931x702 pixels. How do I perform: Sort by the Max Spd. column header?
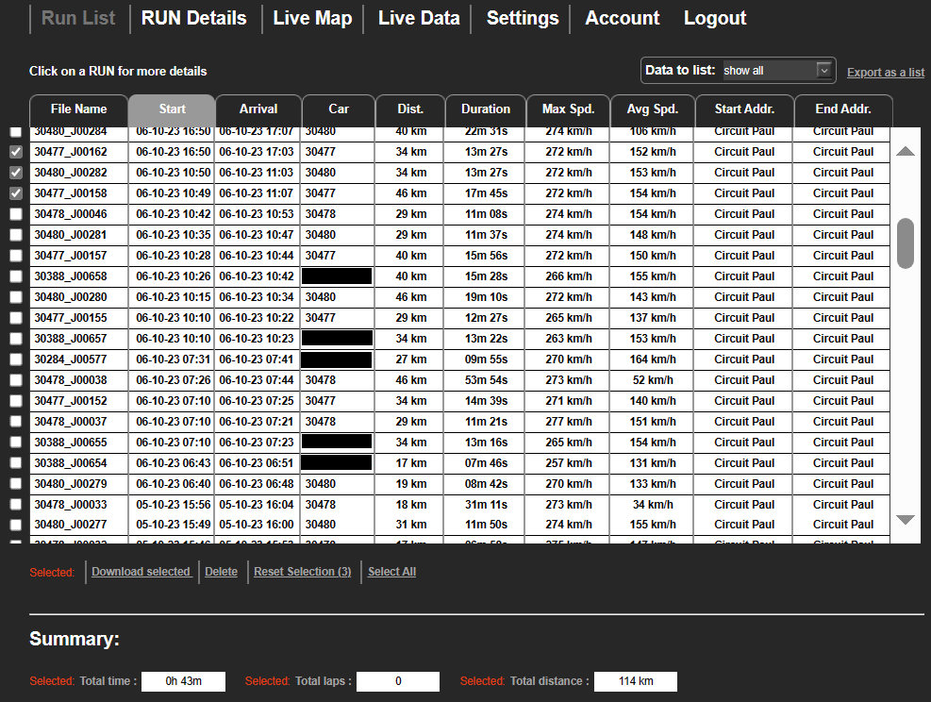click(x=568, y=109)
